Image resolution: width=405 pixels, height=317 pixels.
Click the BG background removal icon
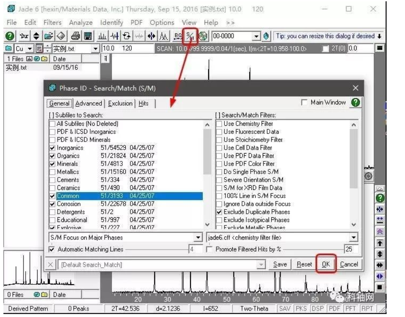178,36
